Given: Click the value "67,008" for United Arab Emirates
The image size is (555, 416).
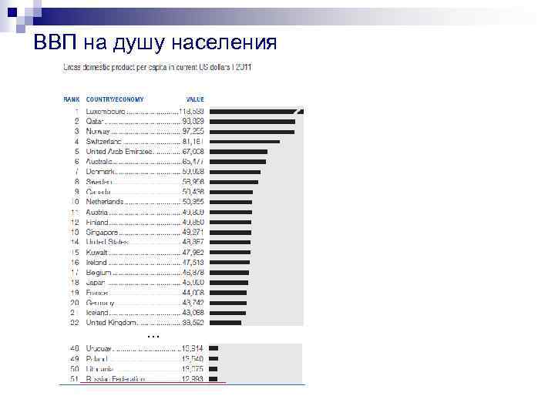Looking at the screenshot, I should pyautogui.click(x=193, y=152).
